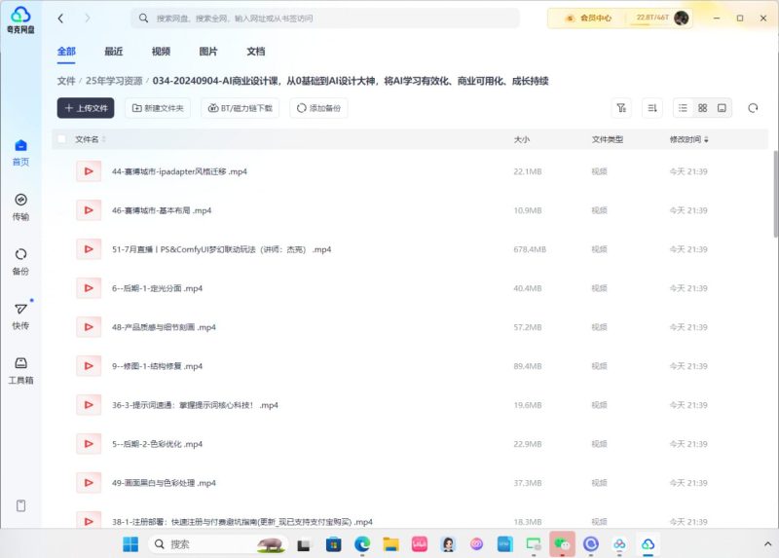Viewport: 779px width, 558px height.
Task: Sort by the 文件类型 column header
Action: click(x=607, y=139)
